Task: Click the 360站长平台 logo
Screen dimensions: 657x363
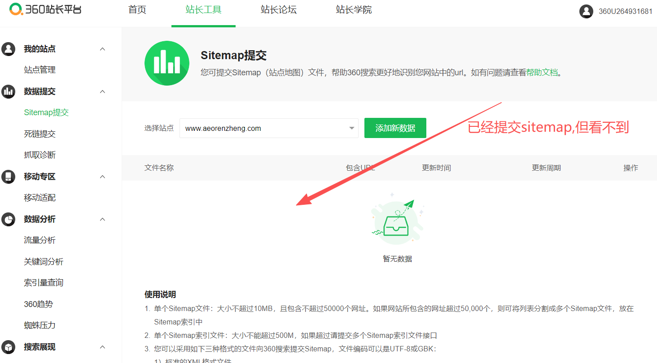Action: 45,9
